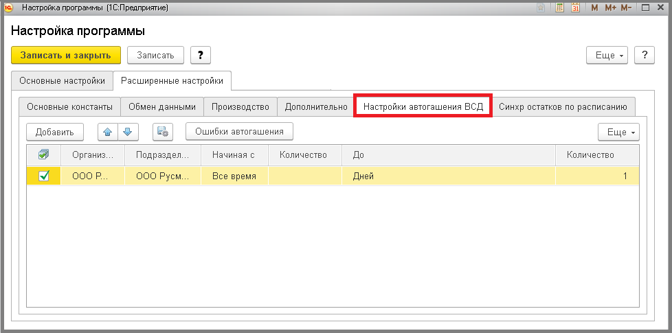Open the Обмен данными tab
This screenshot has height=333, width=672.
(162, 106)
